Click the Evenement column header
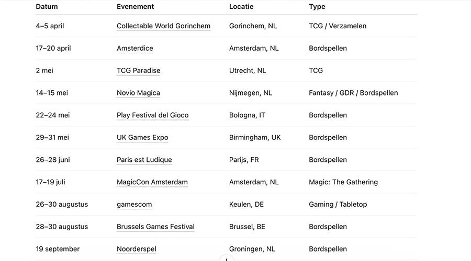The width and height of the screenshot is (471, 261). click(135, 7)
